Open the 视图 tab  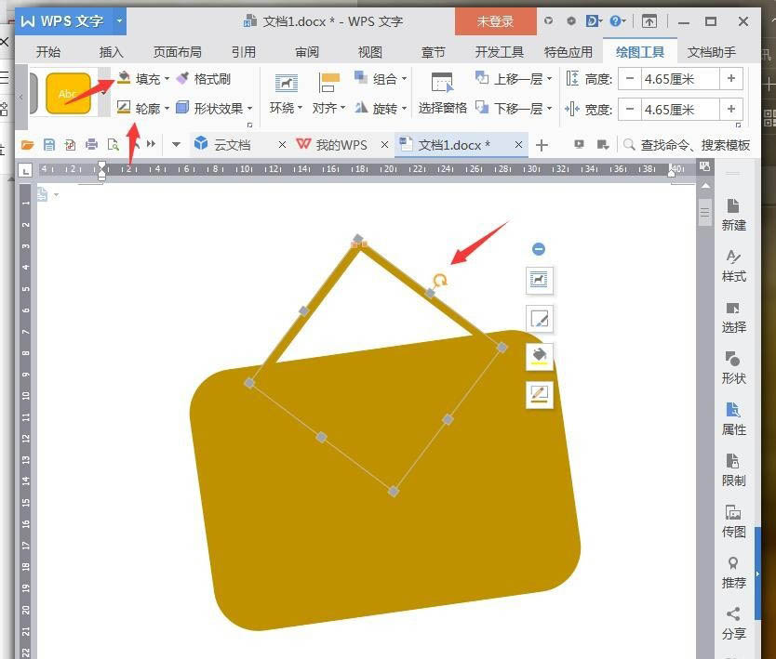point(369,52)
